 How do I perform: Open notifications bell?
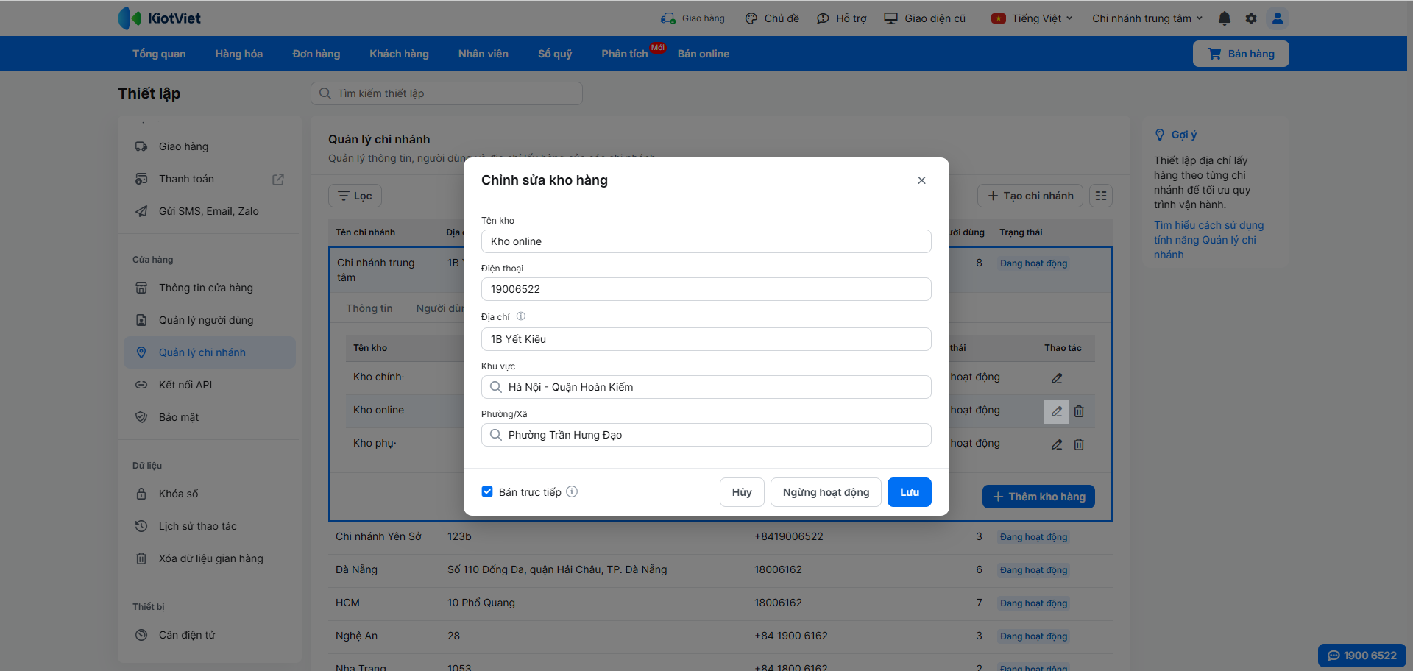tap(1225, 18)
